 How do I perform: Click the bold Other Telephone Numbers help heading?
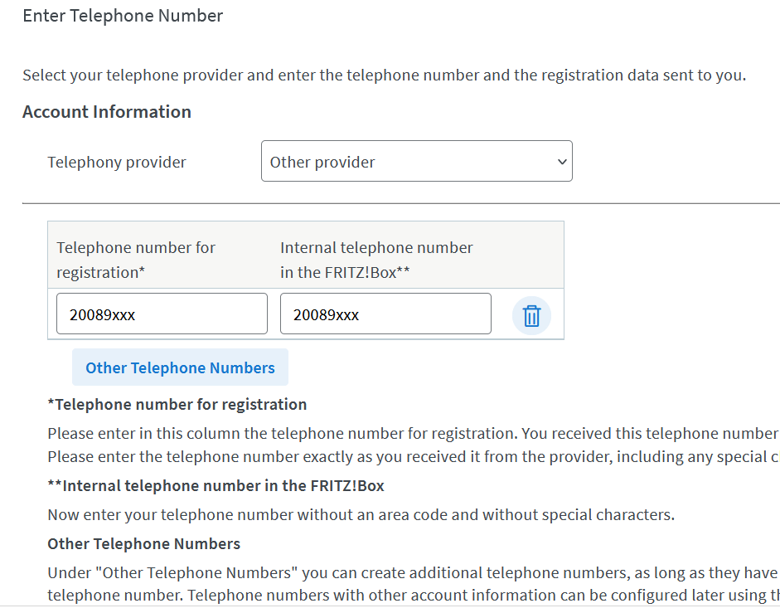click(x=143, y=544)
